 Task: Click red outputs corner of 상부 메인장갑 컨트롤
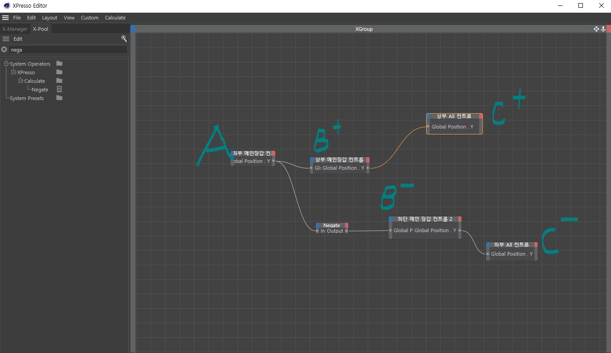pyautogui.click(x=368, y=160)
